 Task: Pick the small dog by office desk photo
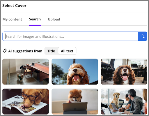point(26,72)
